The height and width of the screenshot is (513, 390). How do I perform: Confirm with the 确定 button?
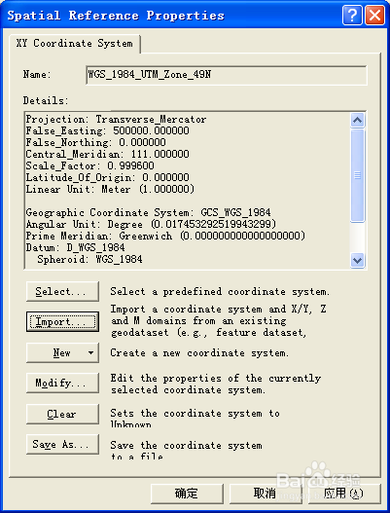point(187,494)
